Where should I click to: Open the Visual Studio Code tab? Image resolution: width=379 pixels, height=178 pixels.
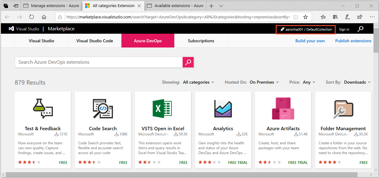point(95,41)
